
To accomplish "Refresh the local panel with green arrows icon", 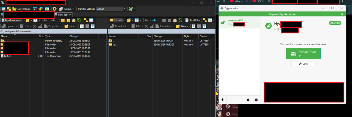I will 79,20.
